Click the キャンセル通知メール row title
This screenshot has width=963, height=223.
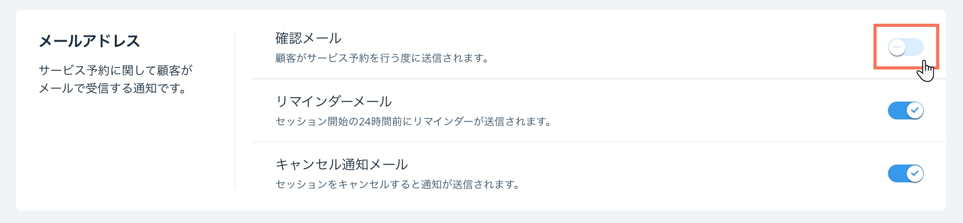tap(341, 165)
